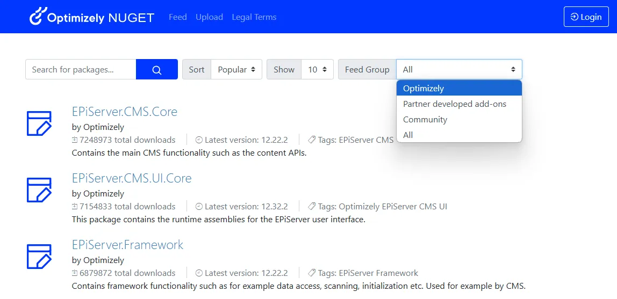Click the 'Contains the main CMS functionality' description

pyautogui.click(x=189, y=153)
